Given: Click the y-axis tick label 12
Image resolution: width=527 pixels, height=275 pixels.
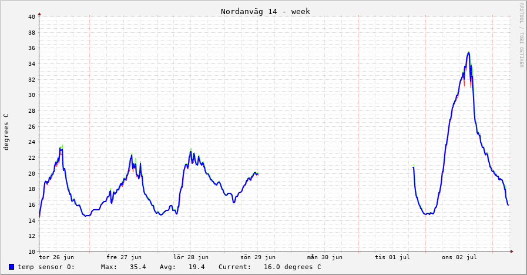Looking at the screenshot, I should coord(32,236).
